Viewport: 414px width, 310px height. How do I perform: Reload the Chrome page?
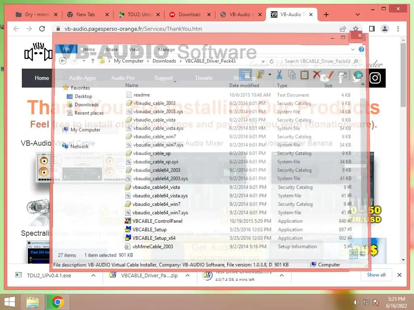[42, 29]
